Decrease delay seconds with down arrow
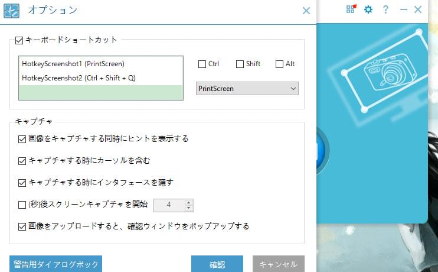This screenshot has height=272, width=438. pyautogui.click(x=189, y=208)
